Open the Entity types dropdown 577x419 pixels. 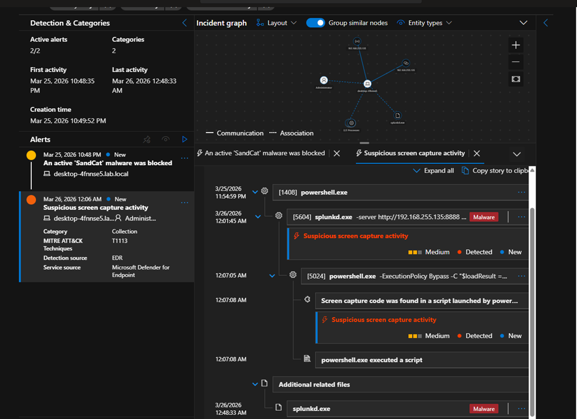(x=425, y=23)
